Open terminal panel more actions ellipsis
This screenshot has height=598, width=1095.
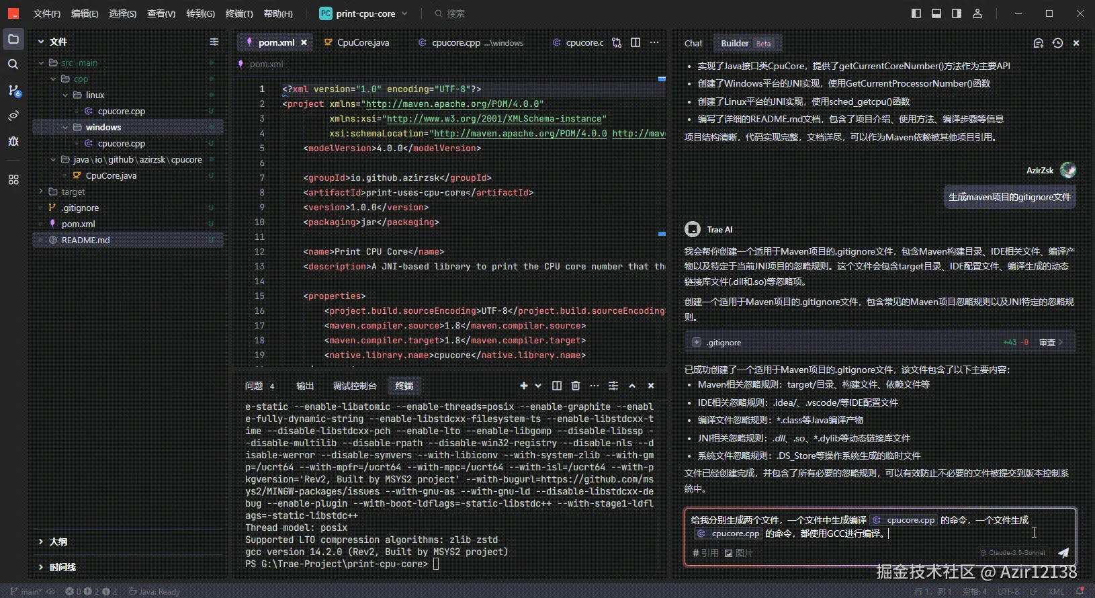click(595, 386)
